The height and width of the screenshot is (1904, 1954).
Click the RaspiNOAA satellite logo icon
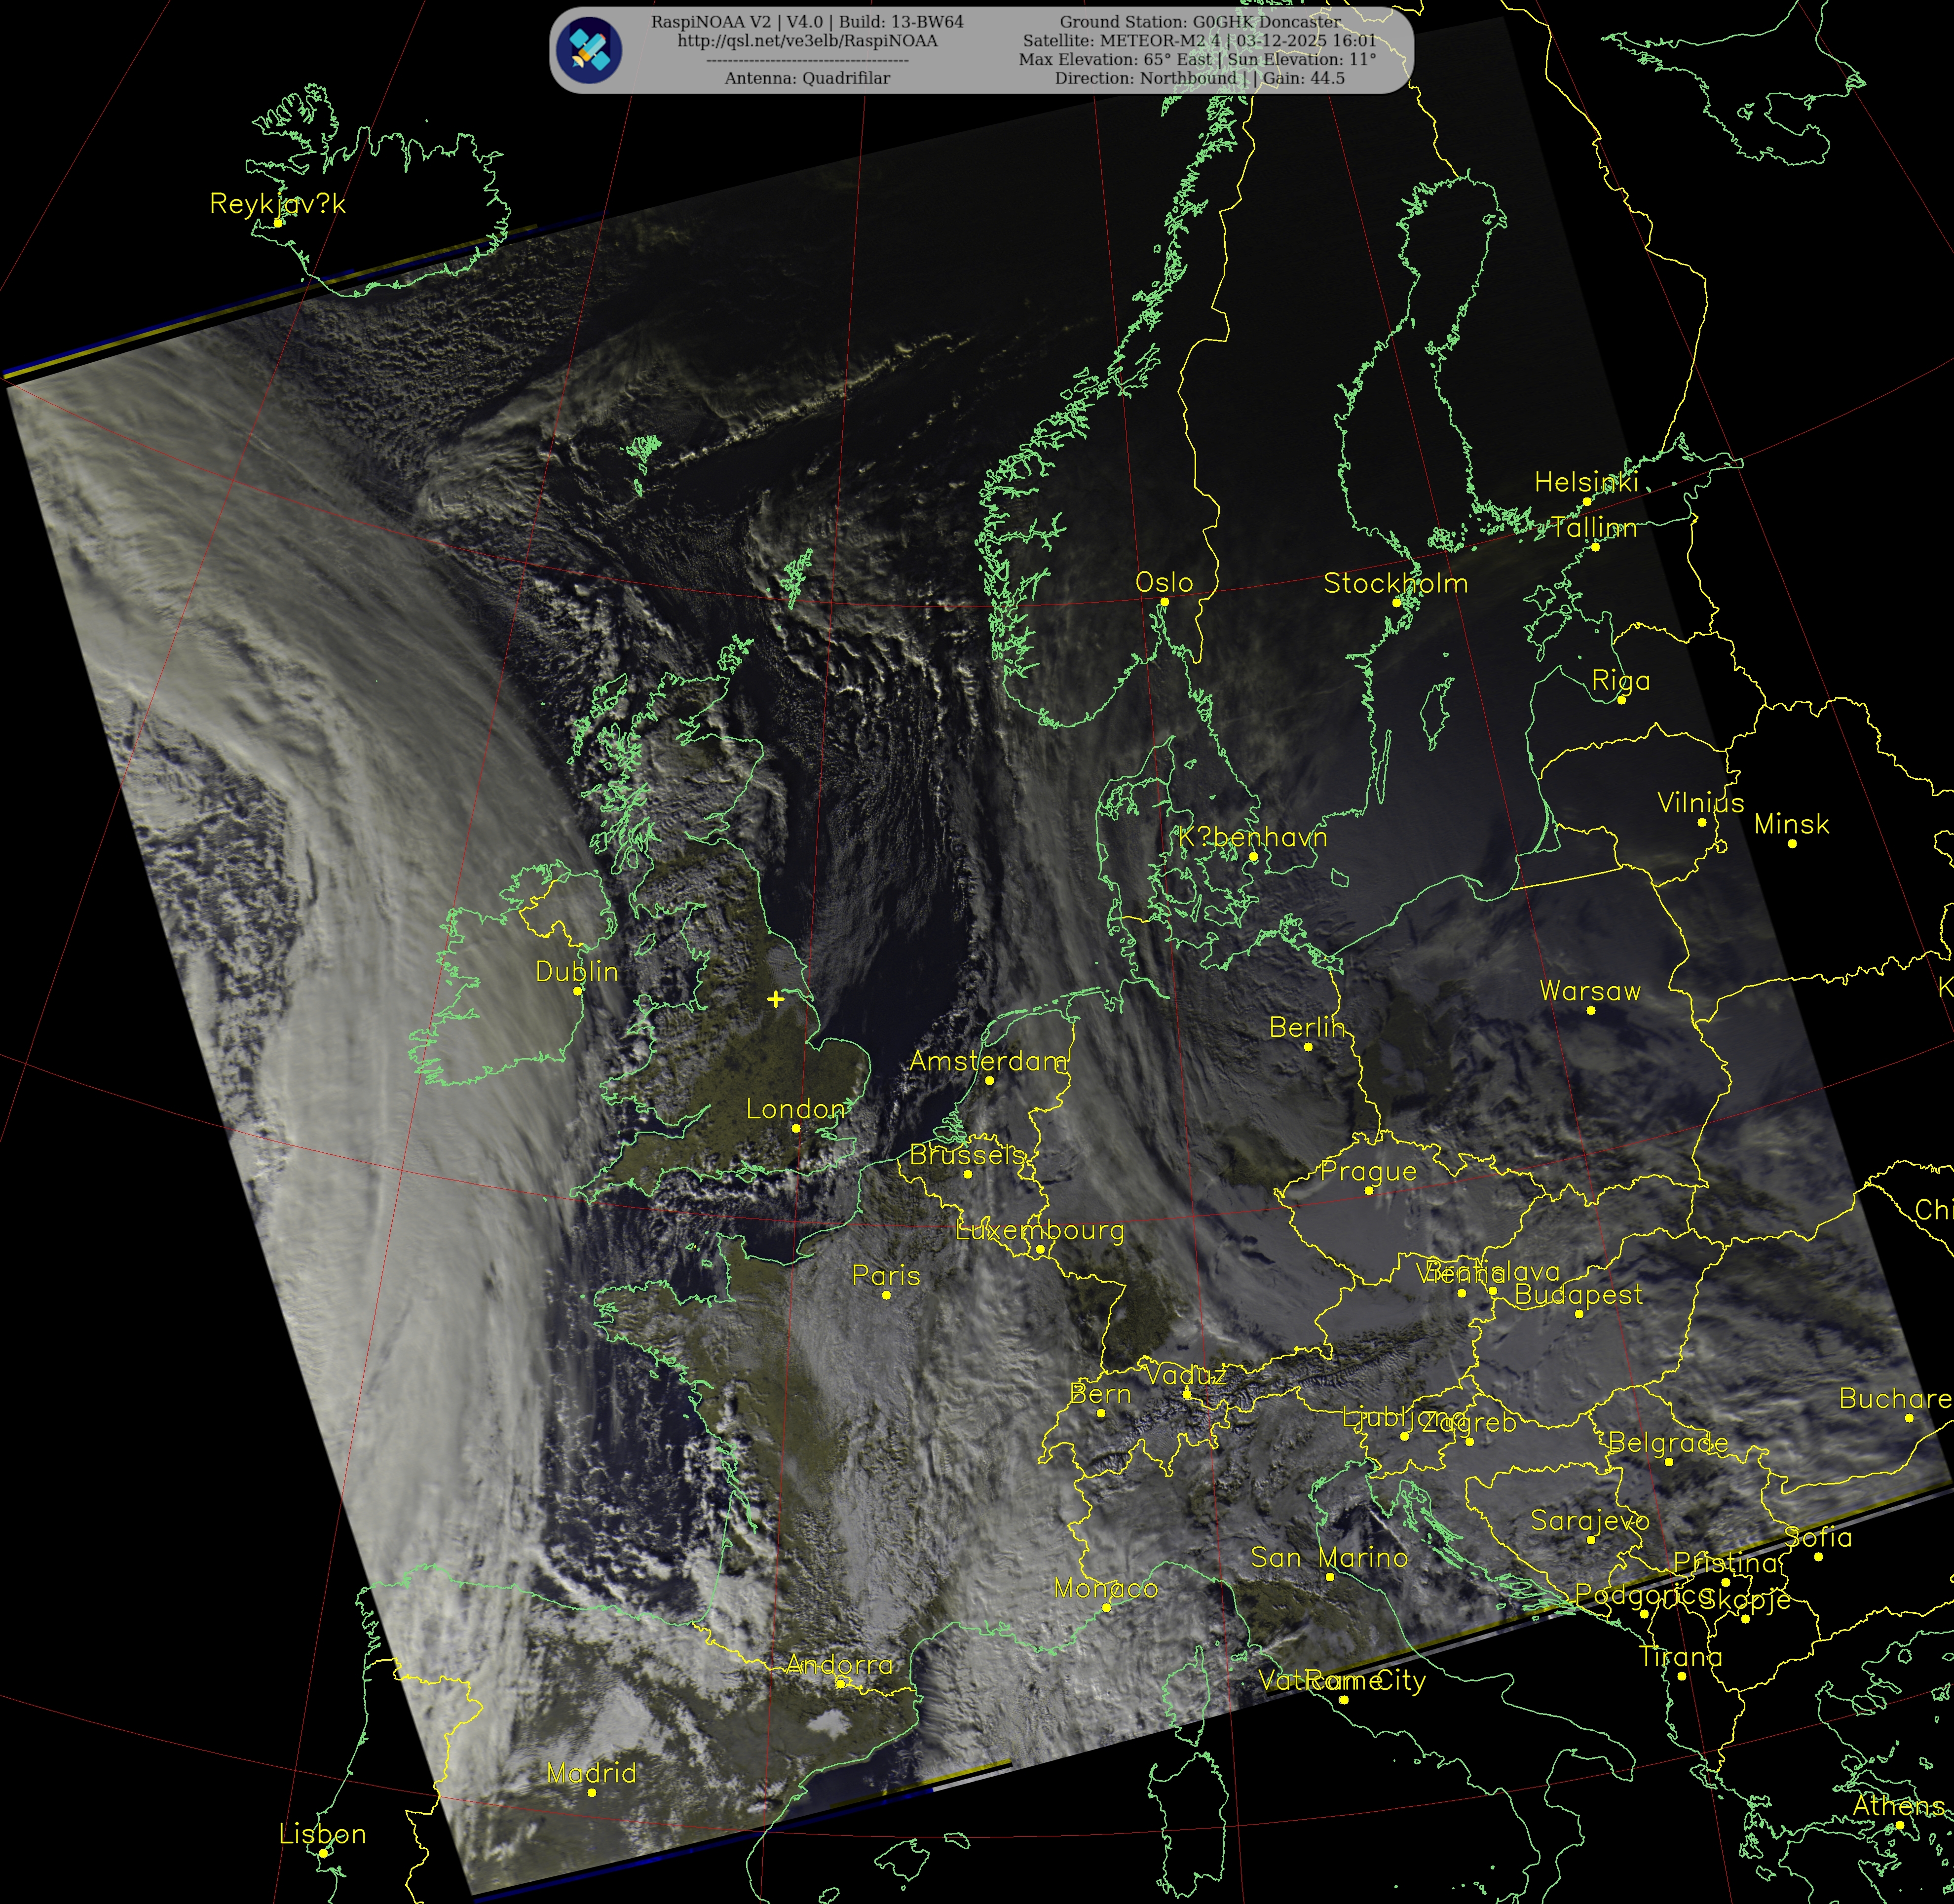(x=590, y=50)
